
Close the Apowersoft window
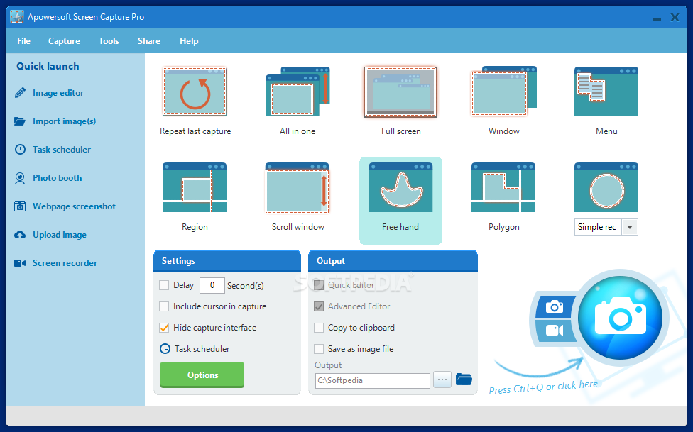pos(675,17)
